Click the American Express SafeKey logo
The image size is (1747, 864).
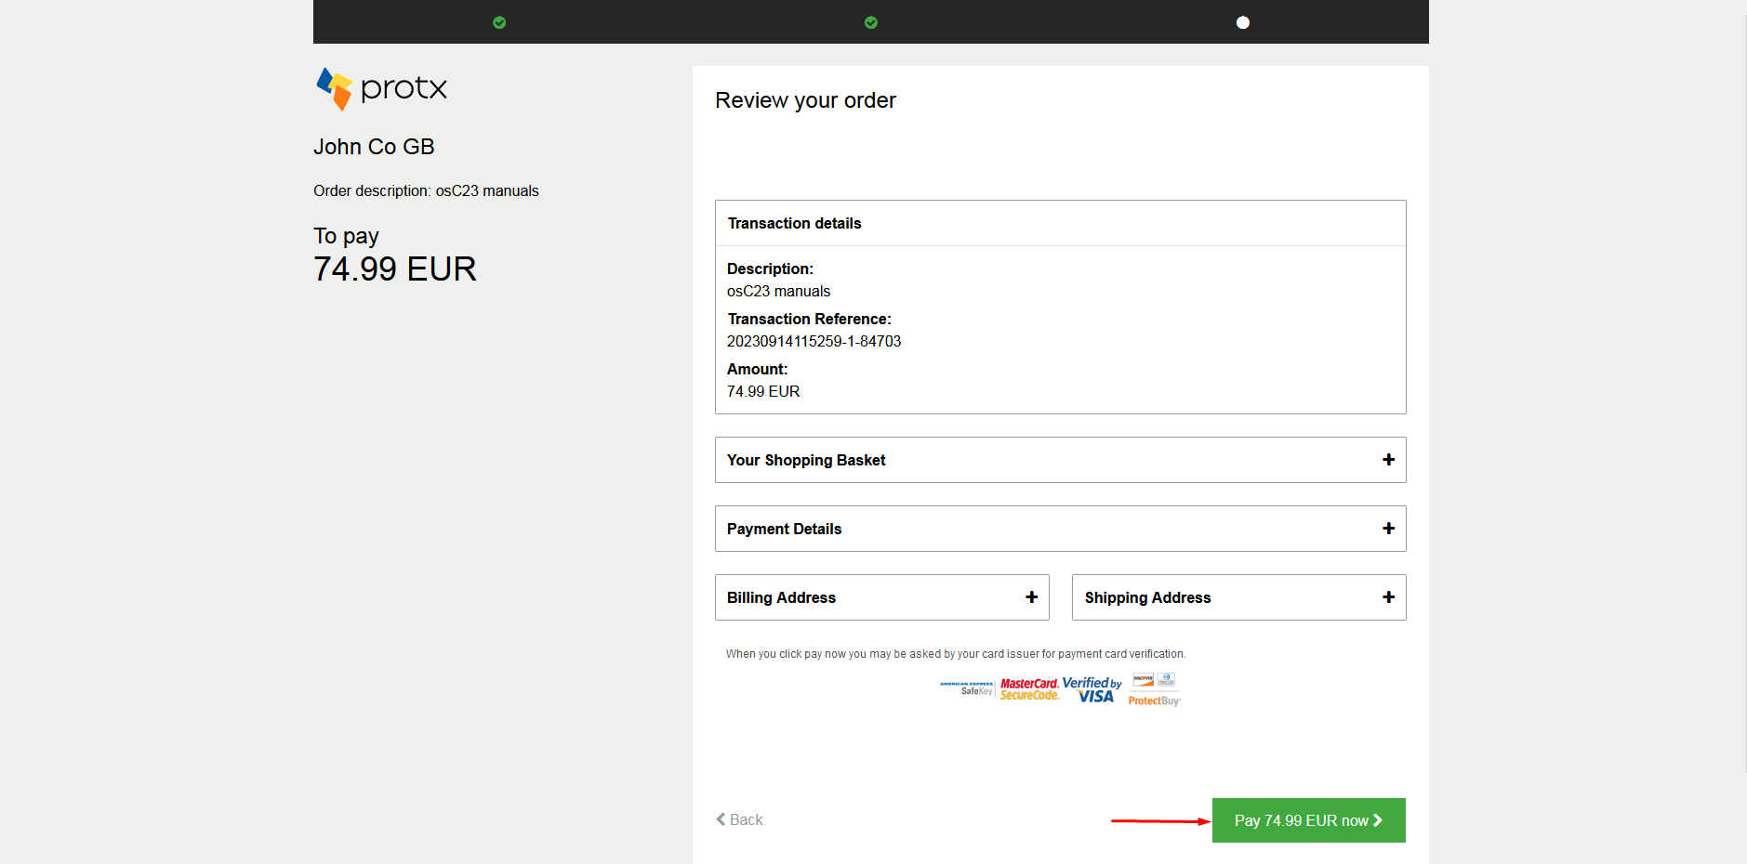967,688
